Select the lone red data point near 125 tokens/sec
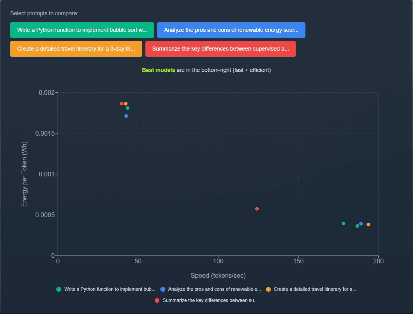413x314 pixels. [x=257, y=209]
